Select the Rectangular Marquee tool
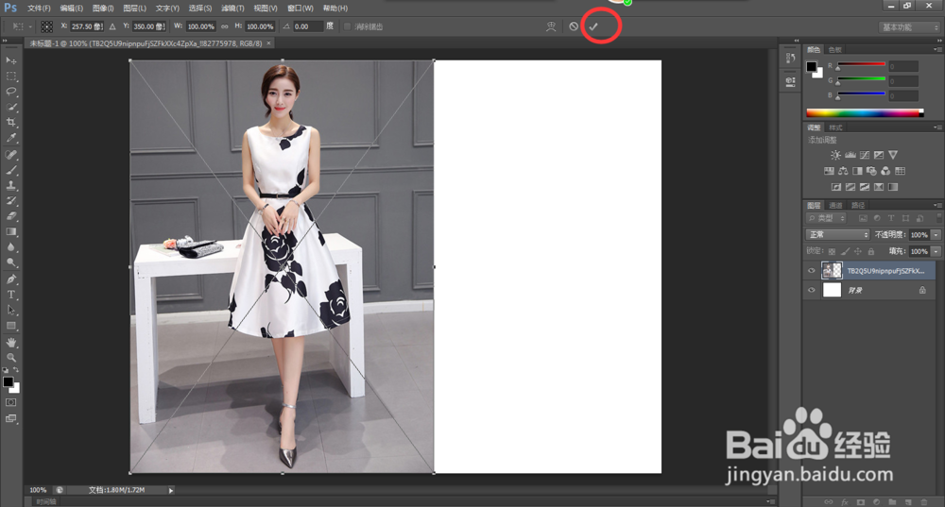 click(x=10, y=76)
